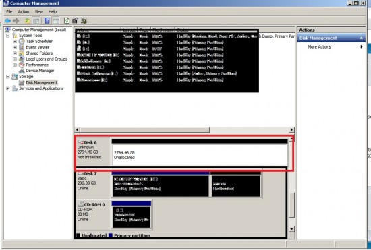Screen dimensions: 371x250
Task: Click the System Tools tree label
Action: click(x=30, y=36)
